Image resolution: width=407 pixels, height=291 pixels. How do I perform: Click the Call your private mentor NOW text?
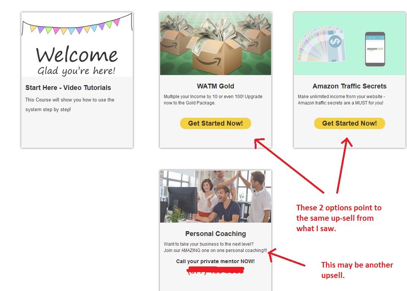[x=216, y=261]
